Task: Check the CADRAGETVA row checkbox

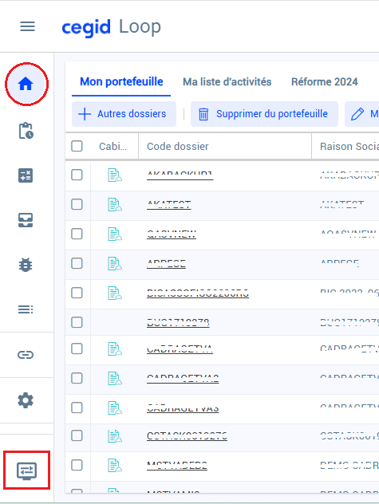Action: point(77,348)
